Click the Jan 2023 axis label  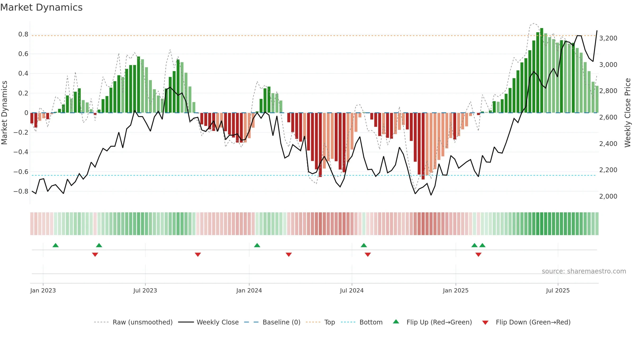click(x=43, y=290)
